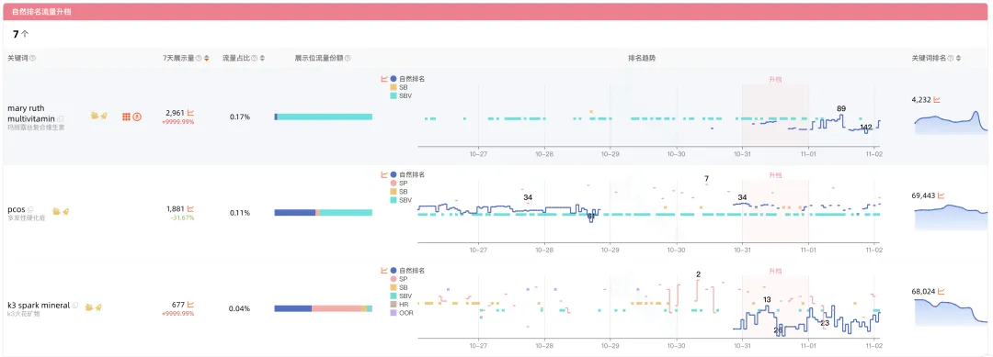Click traffic share bar for k3 spark mineral

coord(323,308)
